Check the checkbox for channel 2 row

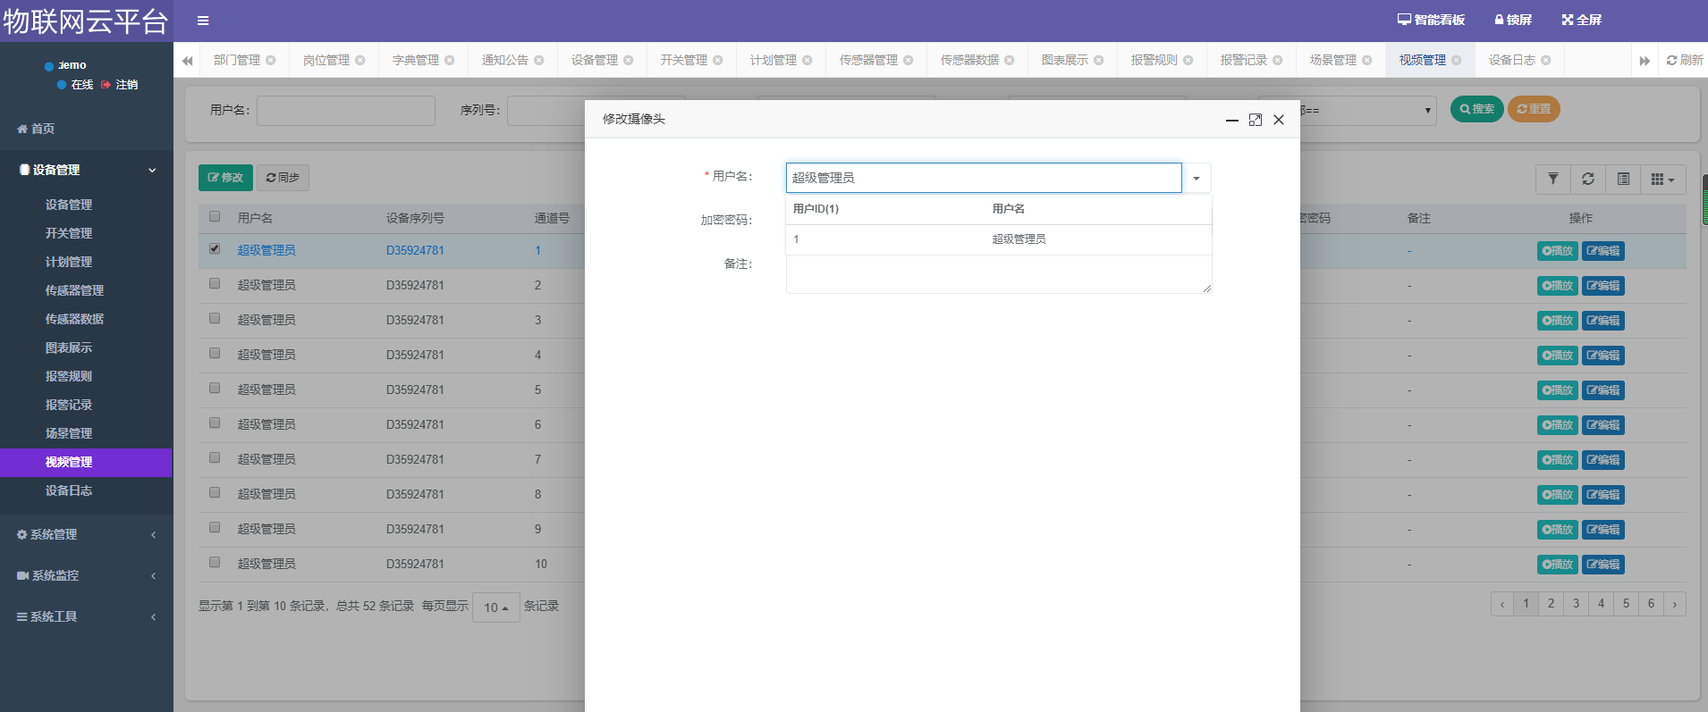[215, 284]
